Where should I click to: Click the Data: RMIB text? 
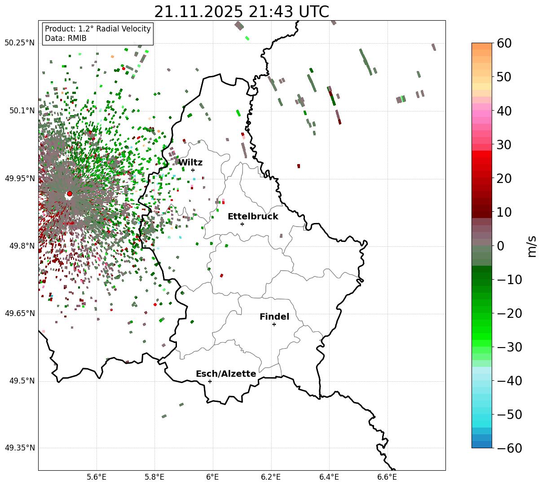coord(66,38)
